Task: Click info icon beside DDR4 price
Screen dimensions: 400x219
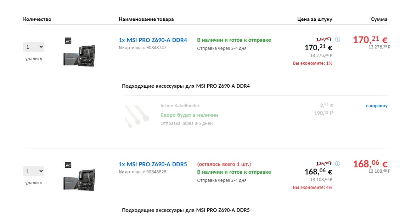Action: (x=338, y=39)
